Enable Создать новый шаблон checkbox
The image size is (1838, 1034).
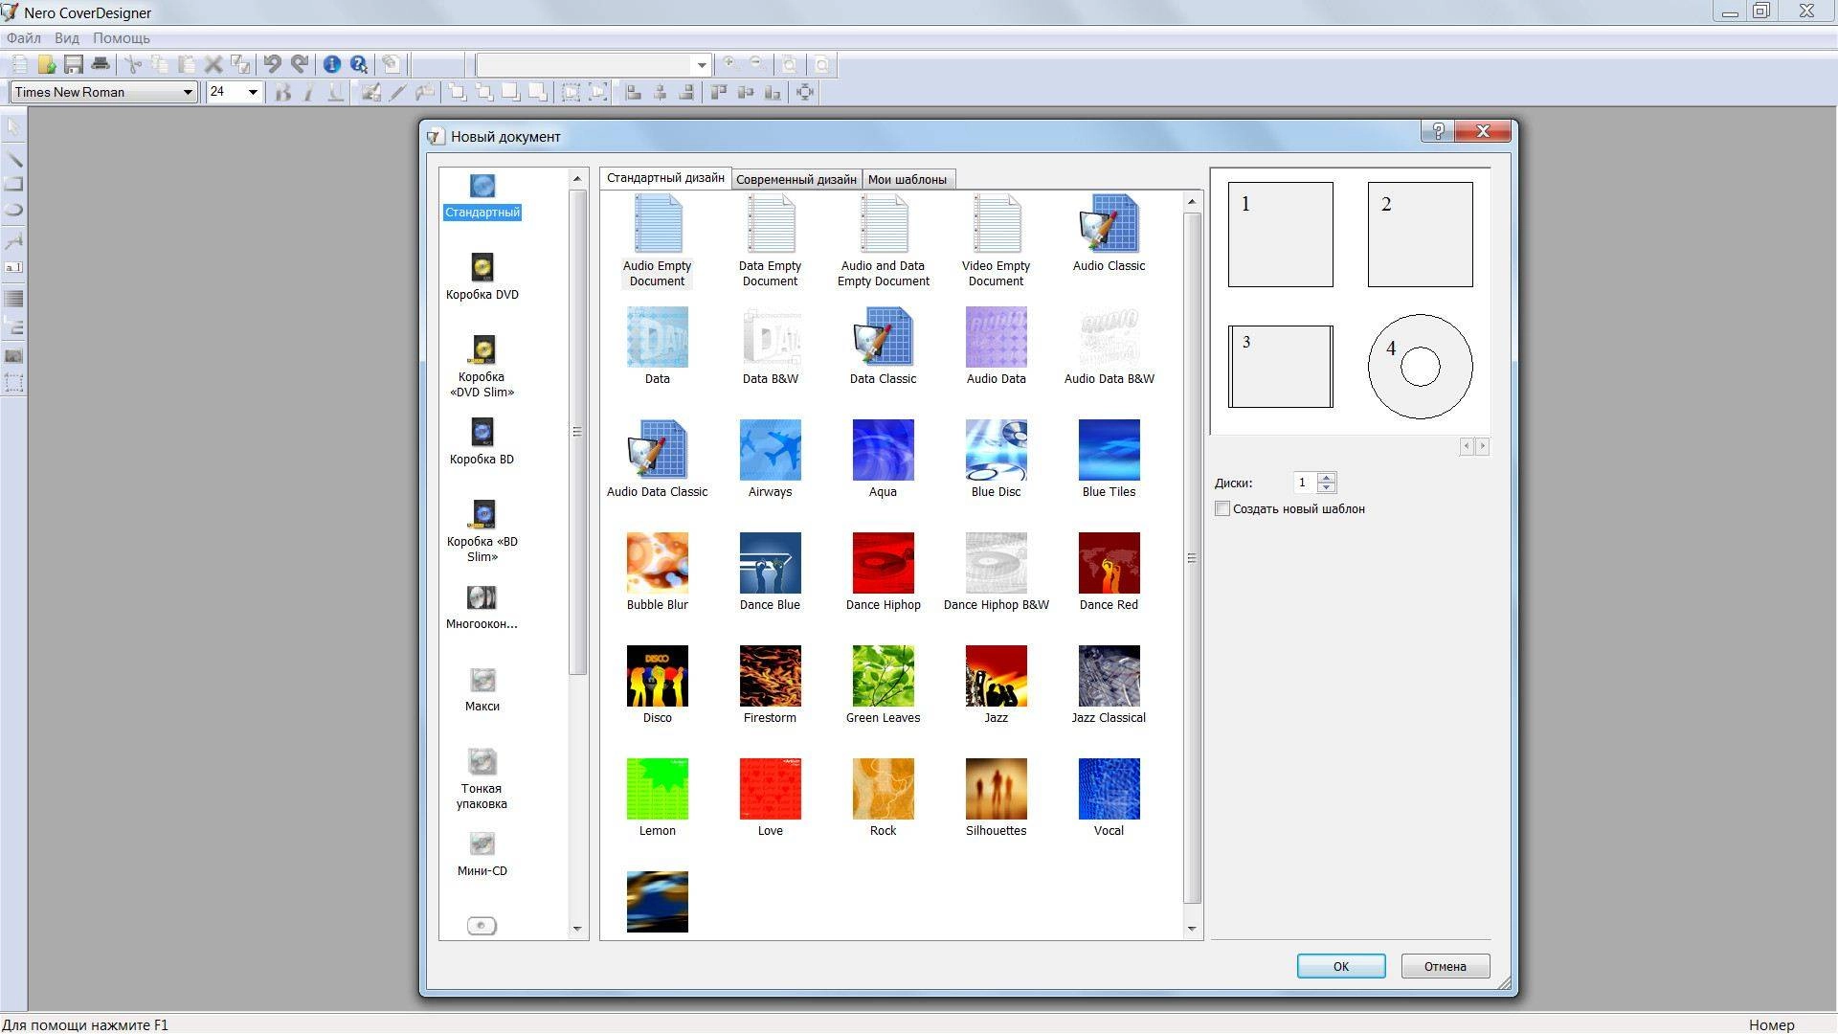pos(1222,508)
